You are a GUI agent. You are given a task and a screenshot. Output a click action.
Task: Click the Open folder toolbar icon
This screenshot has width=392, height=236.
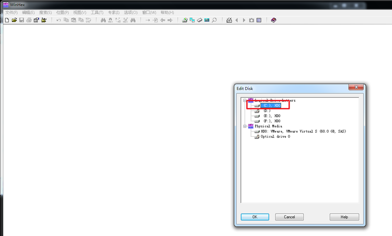click(44, 20)
